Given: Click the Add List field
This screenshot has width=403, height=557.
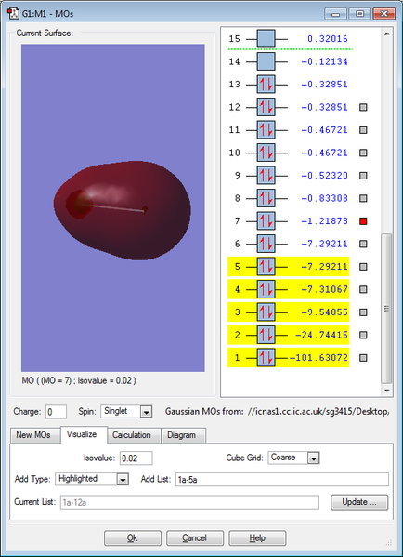Looking at the screenshot, I should pos(282,479).
